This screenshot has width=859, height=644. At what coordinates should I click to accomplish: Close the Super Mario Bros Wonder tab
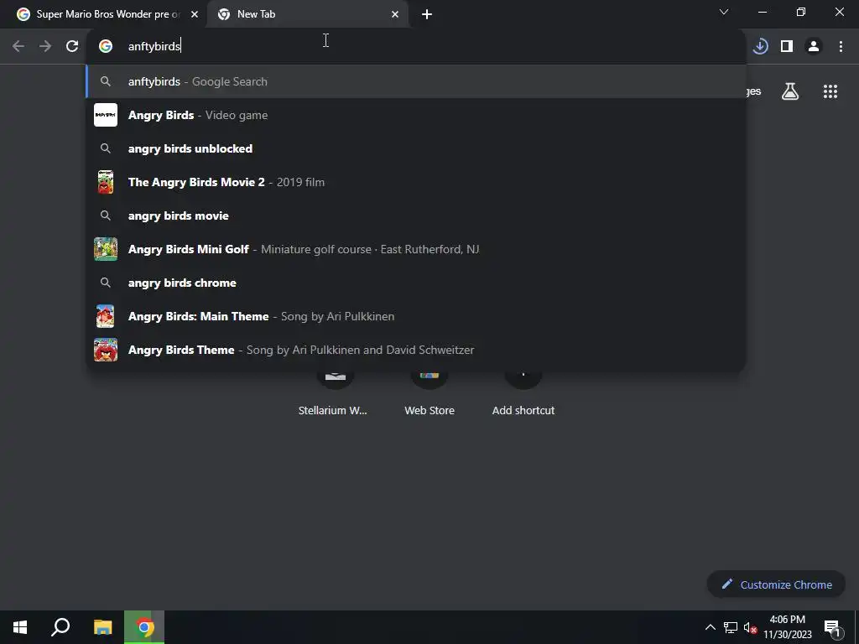(194, 14)
